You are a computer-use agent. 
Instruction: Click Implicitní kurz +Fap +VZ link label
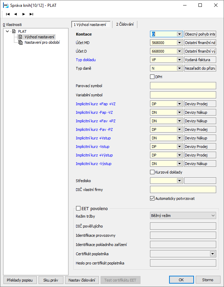pyautogui.click(x=95, y=104)
